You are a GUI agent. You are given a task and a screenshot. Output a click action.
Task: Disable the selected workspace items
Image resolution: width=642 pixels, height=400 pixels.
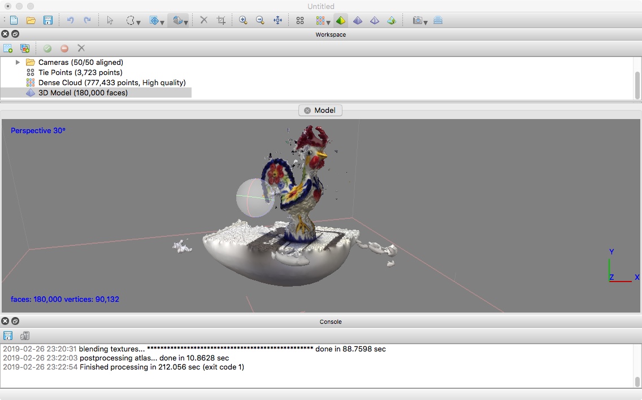[x=64, y=48]
